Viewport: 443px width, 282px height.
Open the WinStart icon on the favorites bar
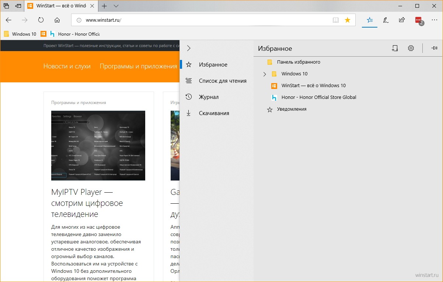click(43, 34)
